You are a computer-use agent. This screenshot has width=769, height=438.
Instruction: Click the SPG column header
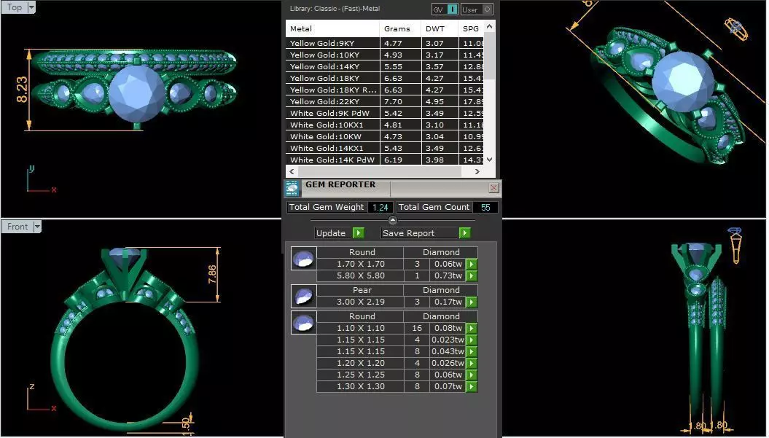point(471,28)
